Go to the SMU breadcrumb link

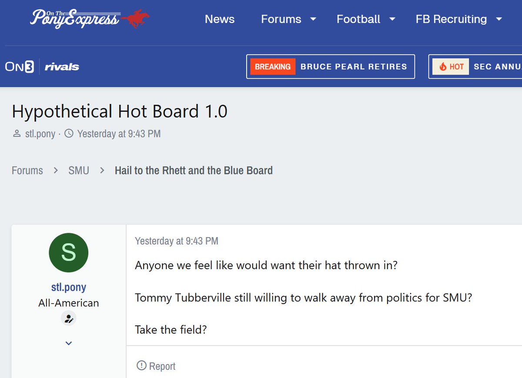coord(79,170)
